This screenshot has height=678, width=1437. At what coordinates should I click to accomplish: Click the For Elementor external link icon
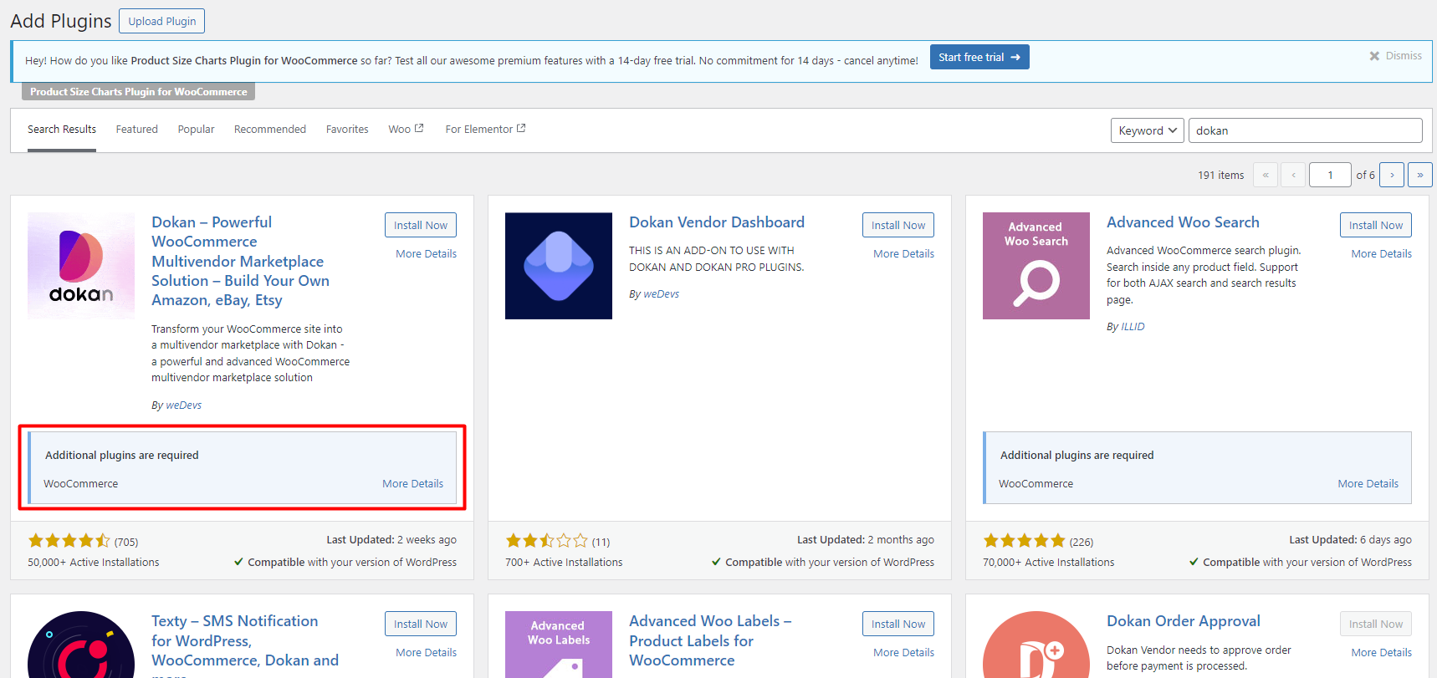click(x=521, y=128)
